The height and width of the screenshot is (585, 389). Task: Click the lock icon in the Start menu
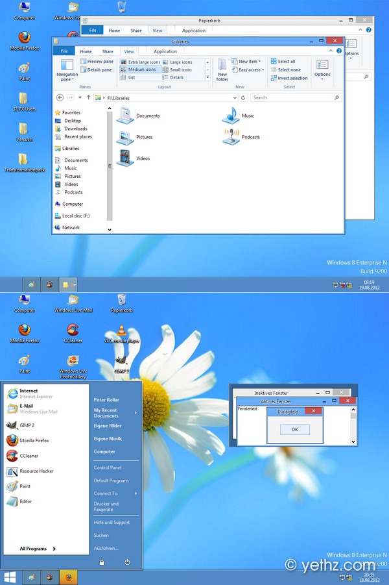click(x=102, y=562)
